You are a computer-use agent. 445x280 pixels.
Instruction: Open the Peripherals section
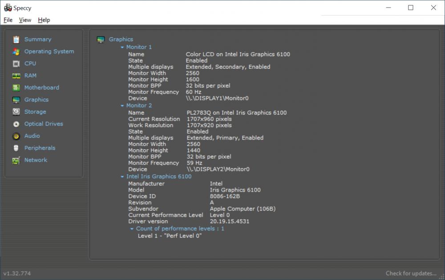click(x=40, y=148)
